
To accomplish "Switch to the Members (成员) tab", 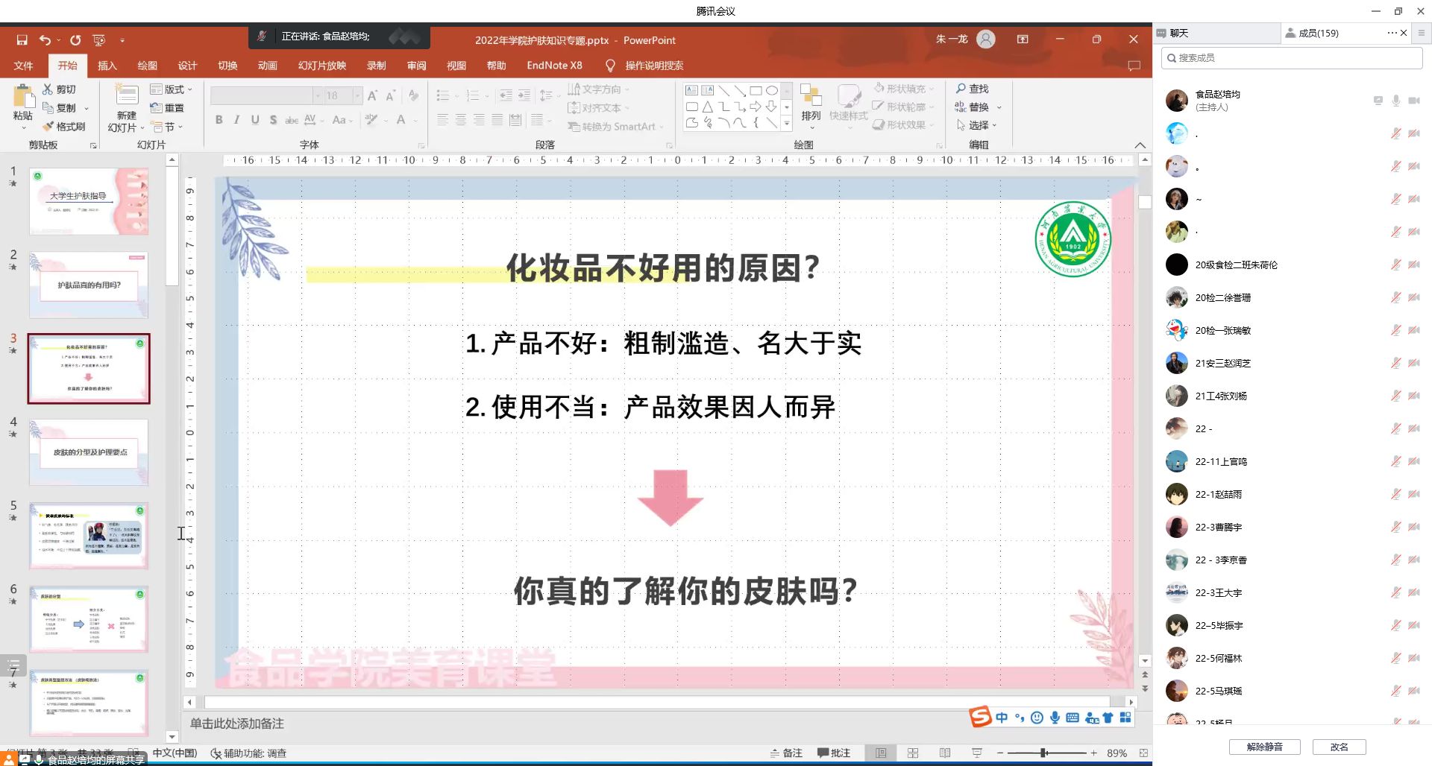I will tap(1317, 33).
